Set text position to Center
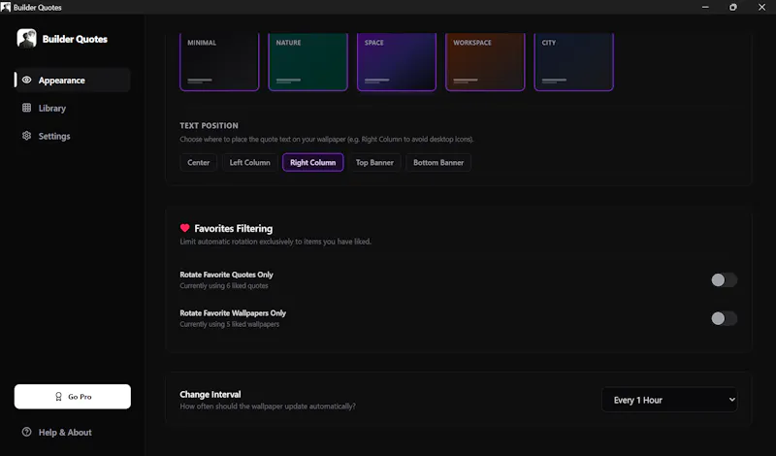 (x=199, y=162)
